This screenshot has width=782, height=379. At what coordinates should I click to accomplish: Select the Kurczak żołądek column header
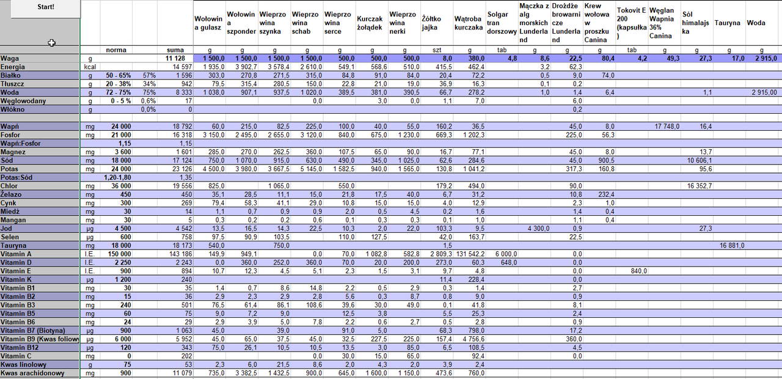coord(371,23)
